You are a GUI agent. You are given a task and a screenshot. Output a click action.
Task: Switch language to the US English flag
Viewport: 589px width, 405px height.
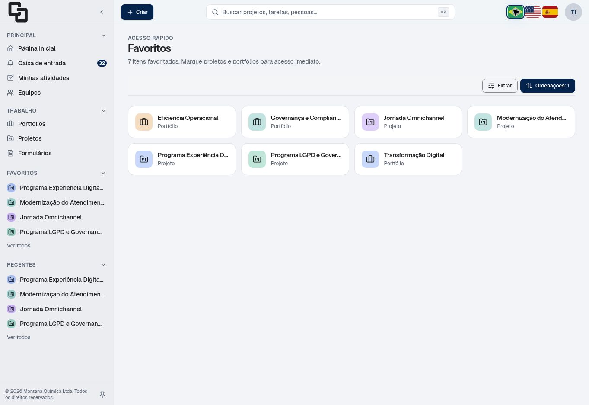point(533,12)
